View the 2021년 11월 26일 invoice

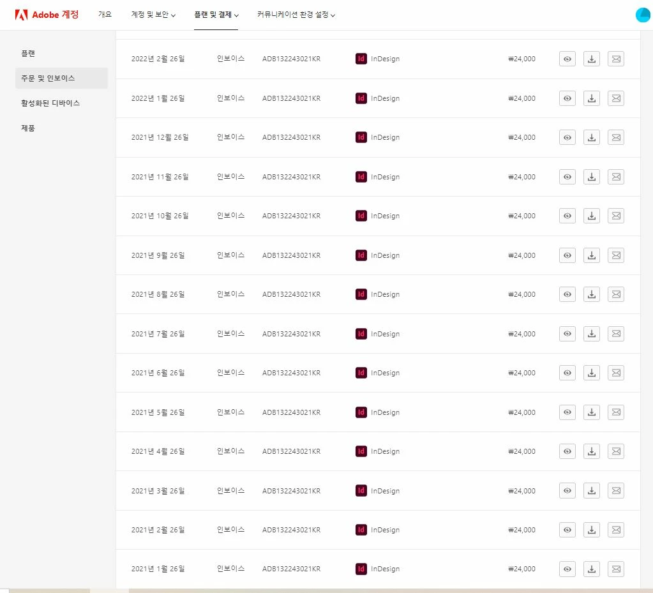click(567, 177)
